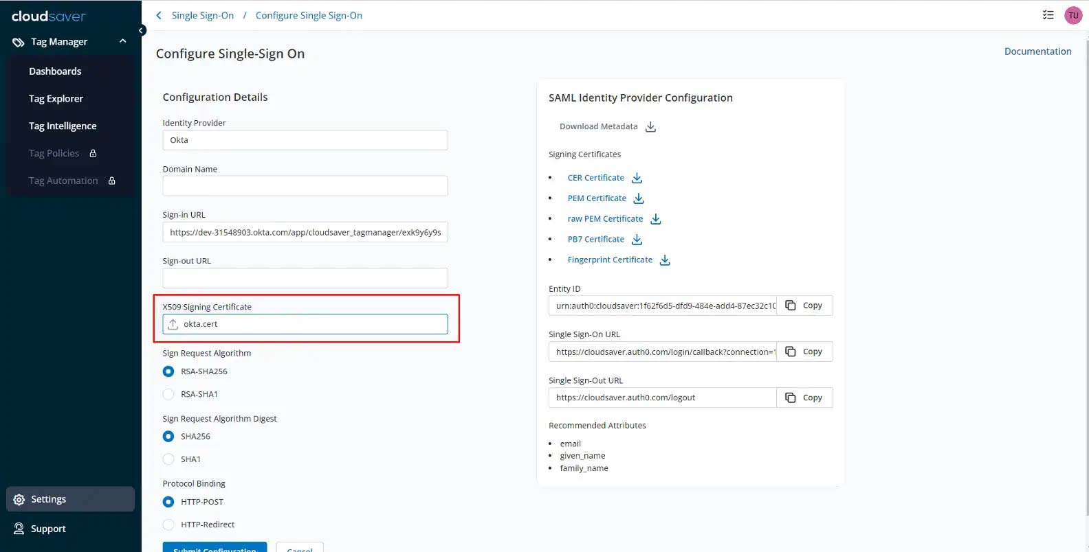Open the TU user avatar menu
The height and width of the screenshot is (552, 1089).
(x=1073, y=15)
